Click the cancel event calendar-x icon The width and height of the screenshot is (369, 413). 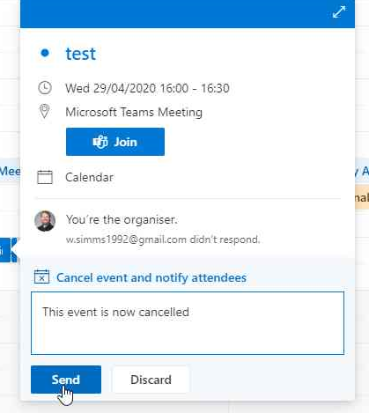(41, 277)
